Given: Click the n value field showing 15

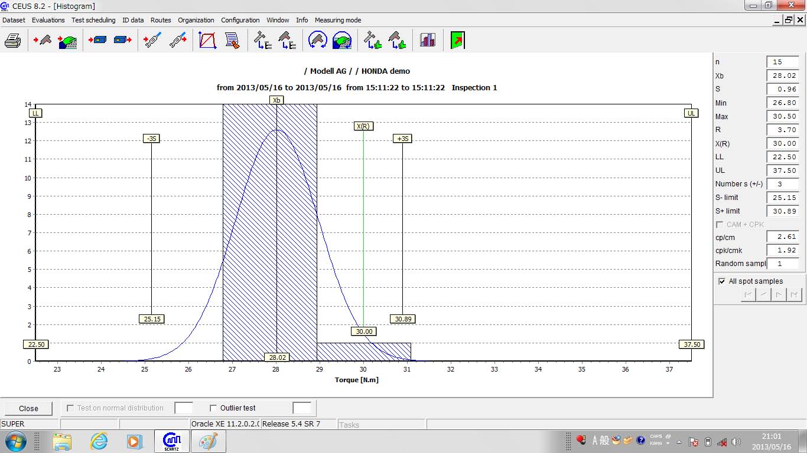Looking at the screenshot, I should click(x=783, y=62).
